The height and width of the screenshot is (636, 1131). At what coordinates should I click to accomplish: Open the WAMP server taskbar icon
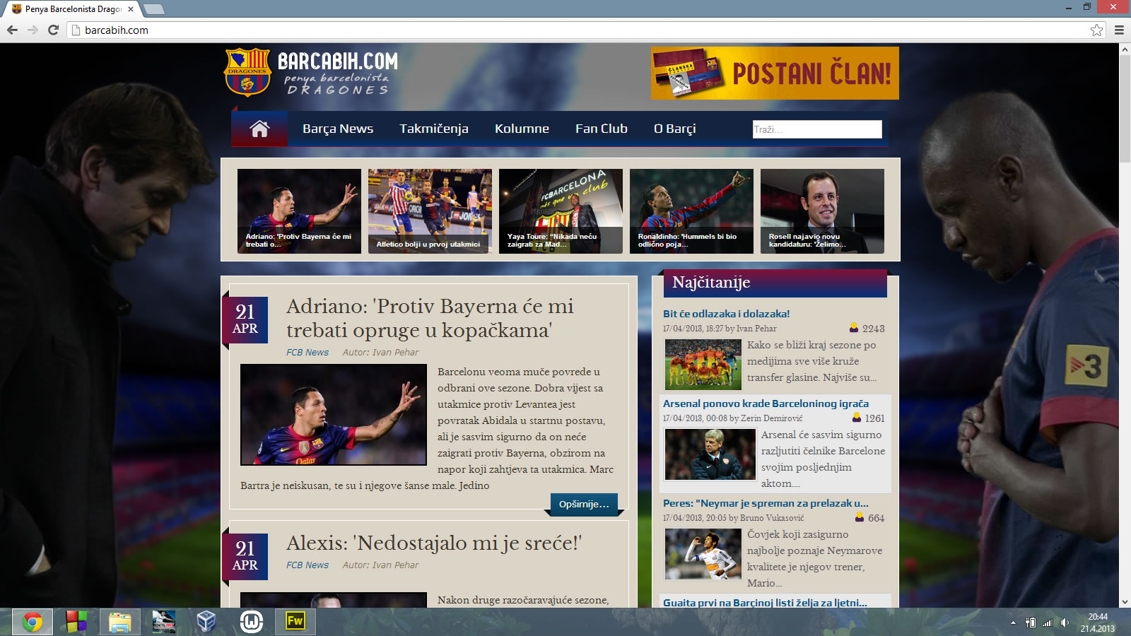pos(252,622)
